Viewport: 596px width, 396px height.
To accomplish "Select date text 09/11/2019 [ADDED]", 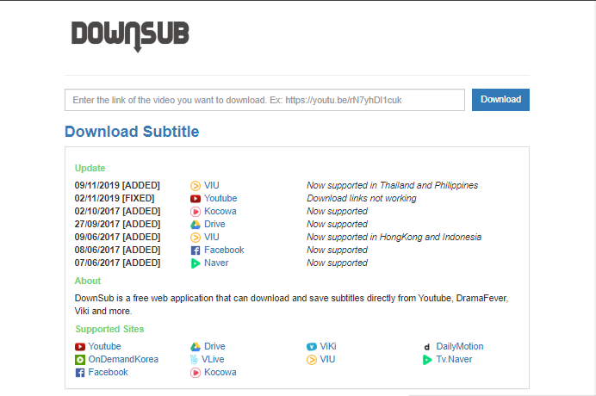I will click(x=117, y=185).
